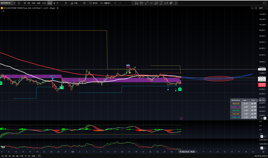The image size is (268, 158).
Task: Click the BTCUSDT.P symbol search field
Action: click(x=6, y=3)
